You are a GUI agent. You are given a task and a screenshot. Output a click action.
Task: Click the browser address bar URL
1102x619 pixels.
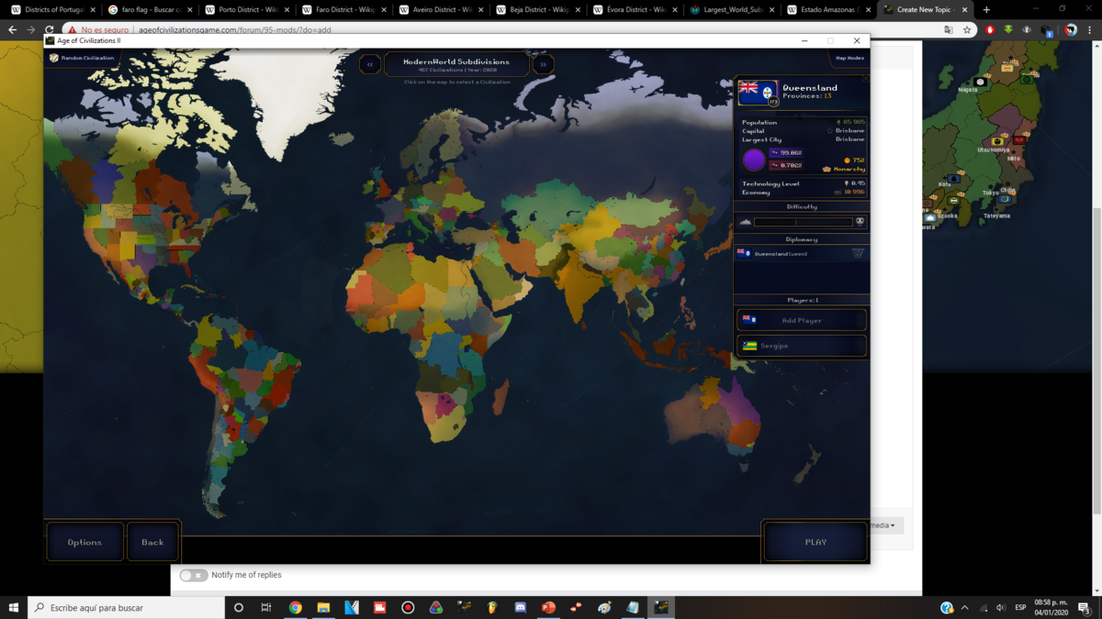coord(234,29)
